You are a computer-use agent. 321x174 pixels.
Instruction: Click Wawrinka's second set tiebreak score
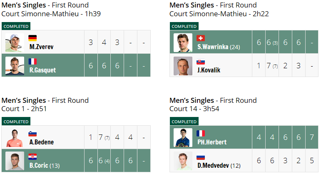[275, 43]
